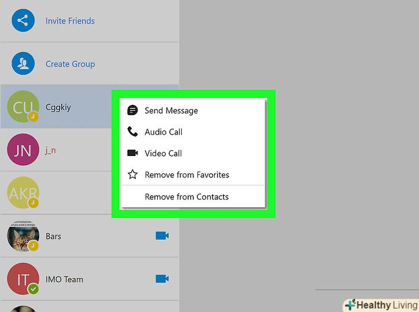Choose Video Call from context menu

[x=192, y=153]
